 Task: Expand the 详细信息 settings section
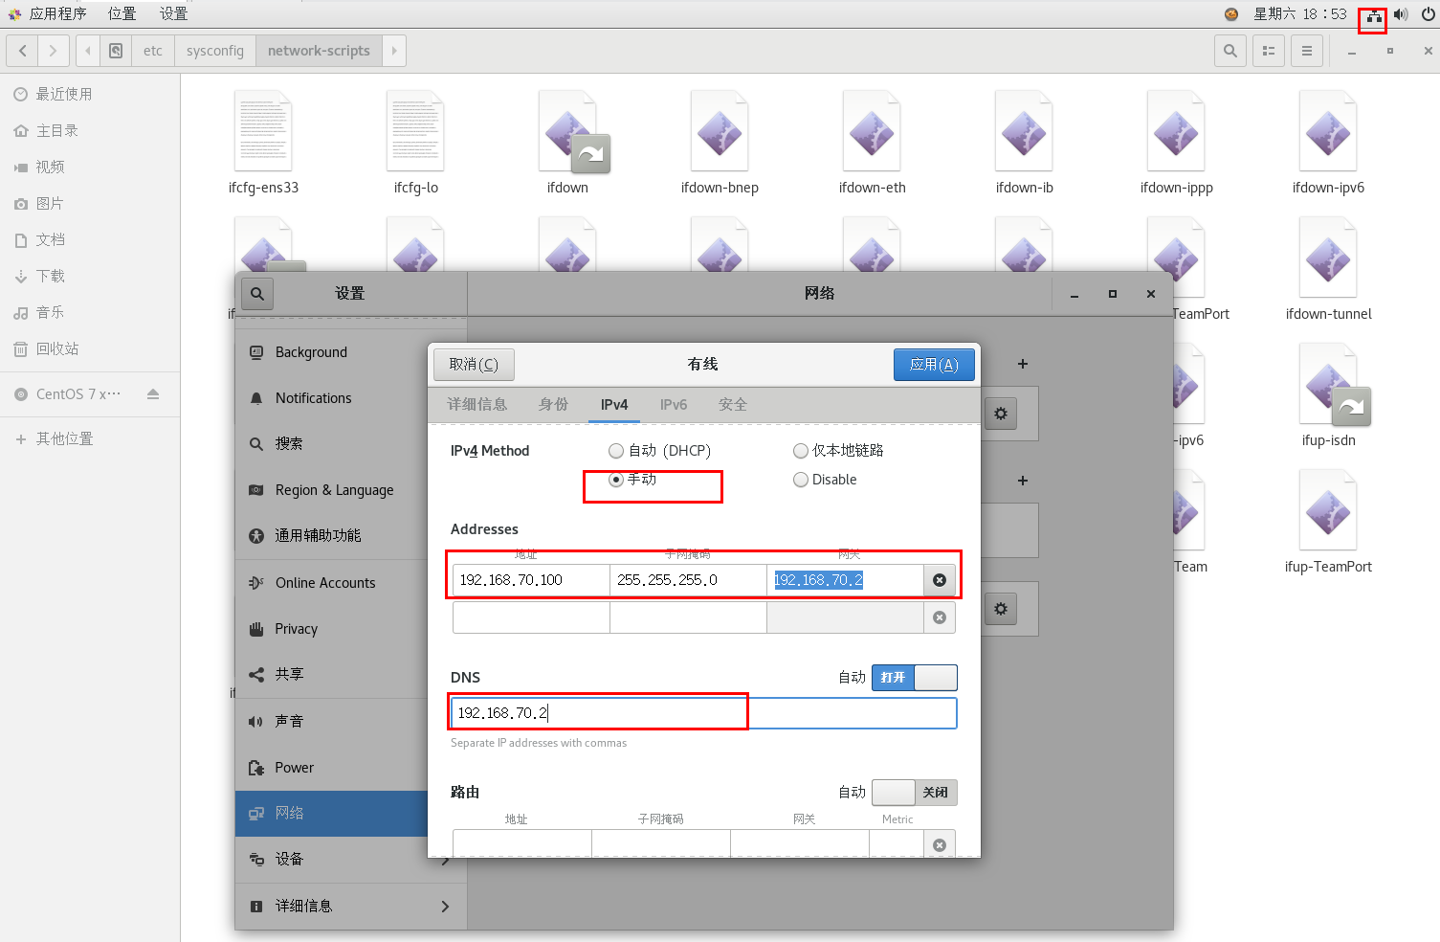(350, 906)
